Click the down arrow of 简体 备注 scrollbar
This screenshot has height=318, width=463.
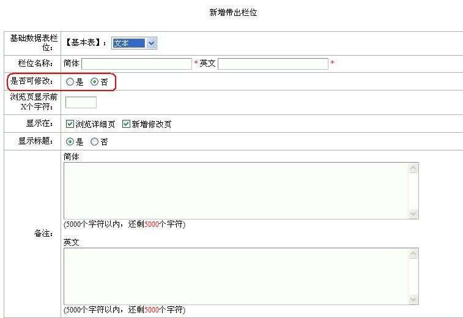click(x=413, y=213)
